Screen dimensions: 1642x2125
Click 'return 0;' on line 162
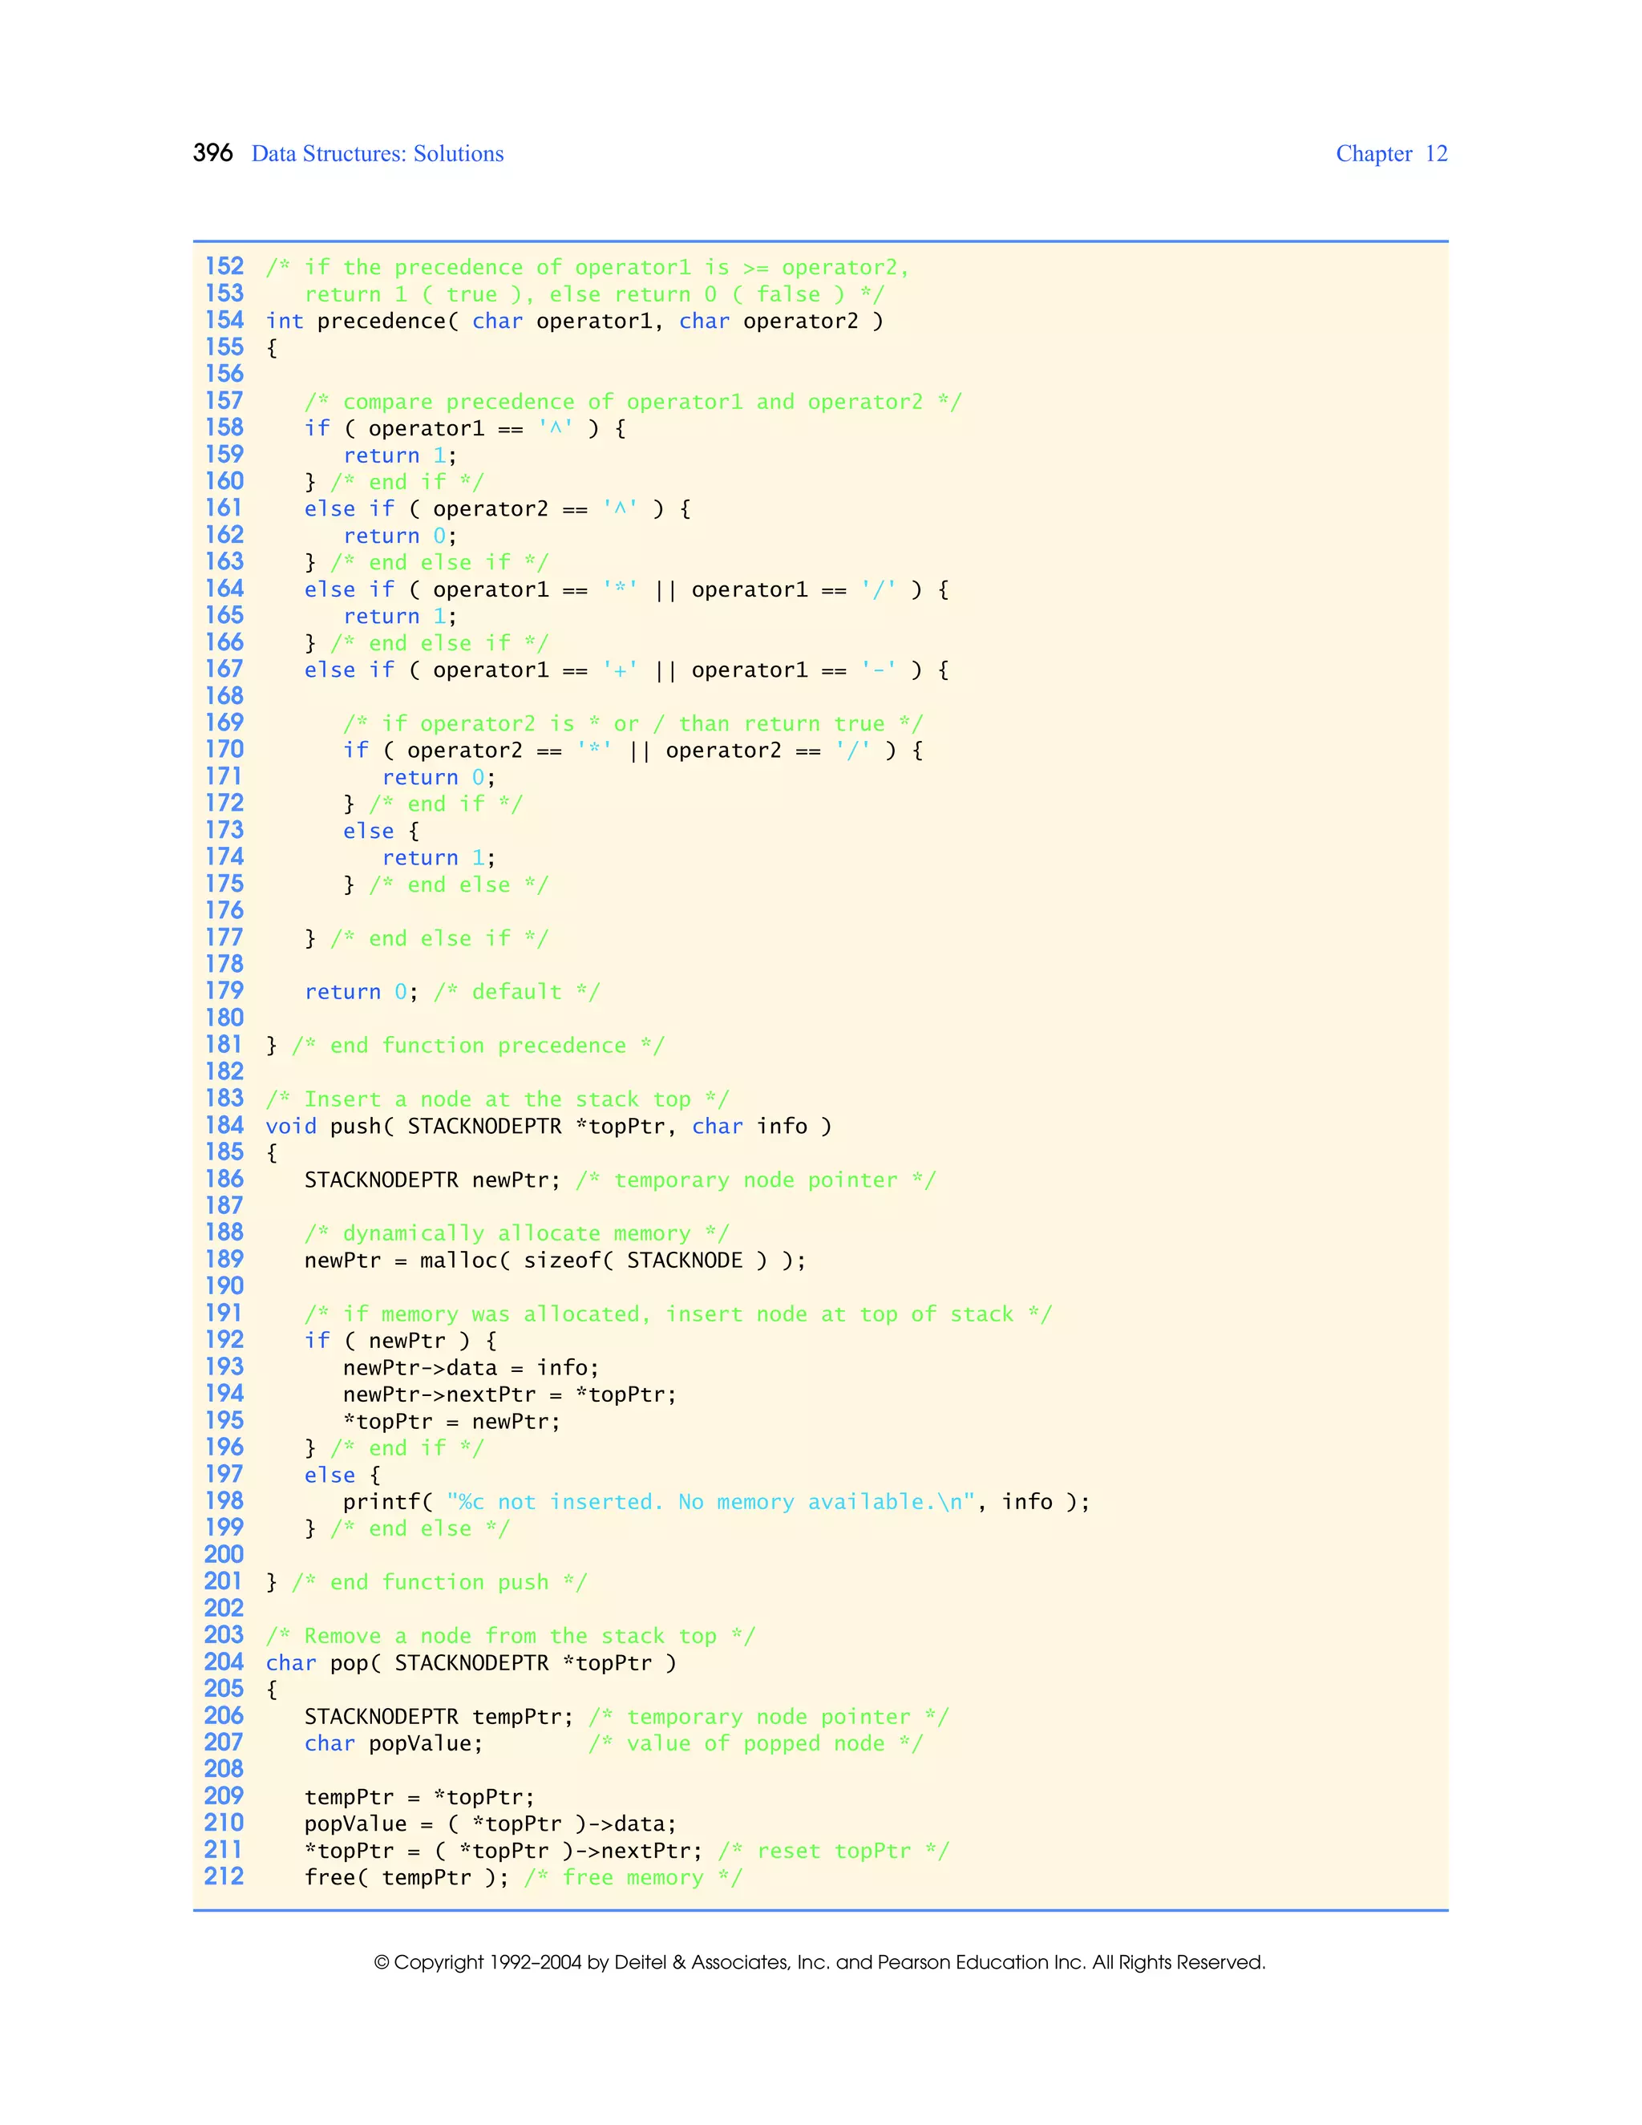click(x=400, y=536)
